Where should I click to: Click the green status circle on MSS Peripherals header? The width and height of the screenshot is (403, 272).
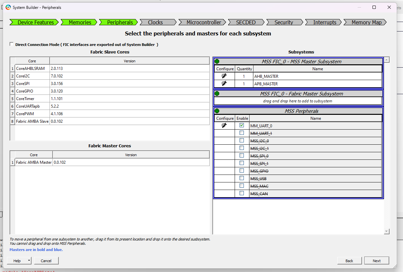tap(217, 111)
